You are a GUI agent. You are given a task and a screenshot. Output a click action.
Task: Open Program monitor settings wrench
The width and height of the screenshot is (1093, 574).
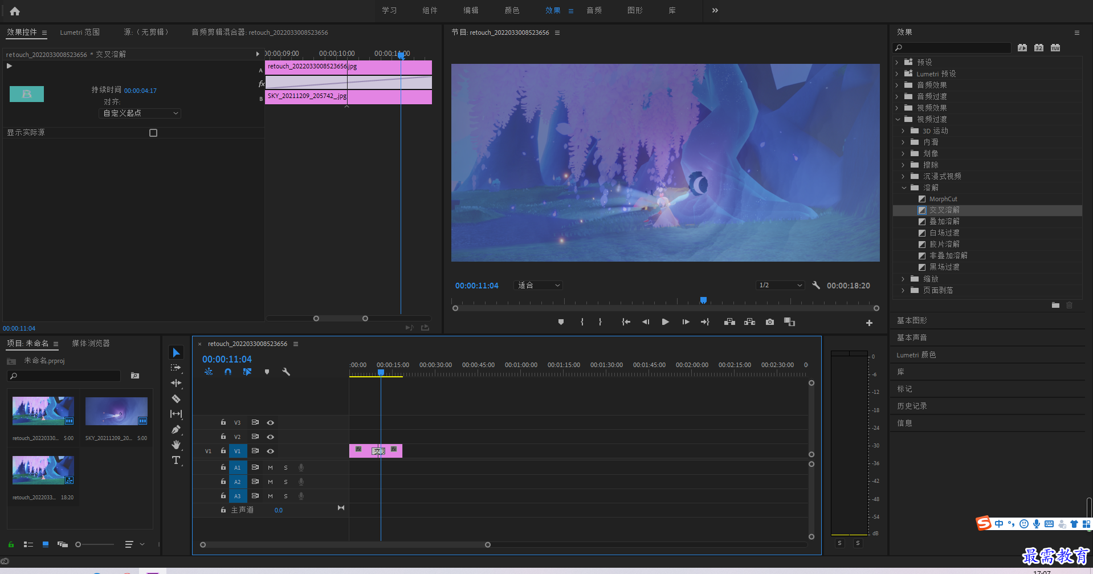[x=816, y=285]
